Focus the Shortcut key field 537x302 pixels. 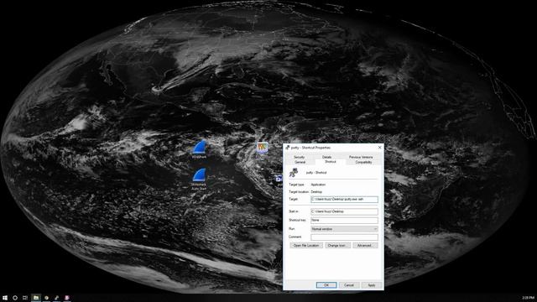[x=344, y=220]
